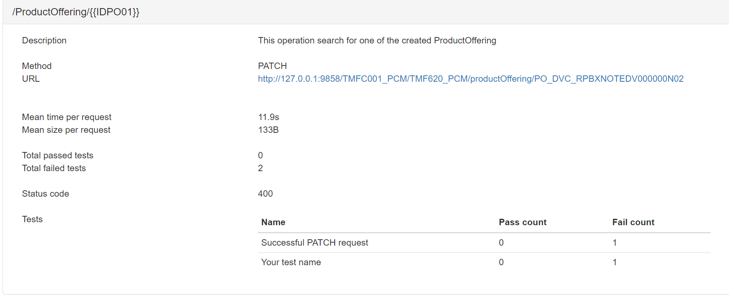This screenshot has width=729, height=295.
Task: Collapse the /ProductOffering/{{IDPO01}} panel header
Action: (76, 12)
